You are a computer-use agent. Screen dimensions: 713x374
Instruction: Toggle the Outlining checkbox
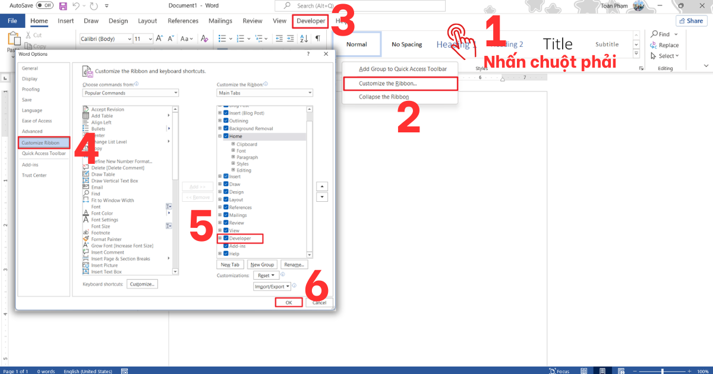(x=226, y=121)
